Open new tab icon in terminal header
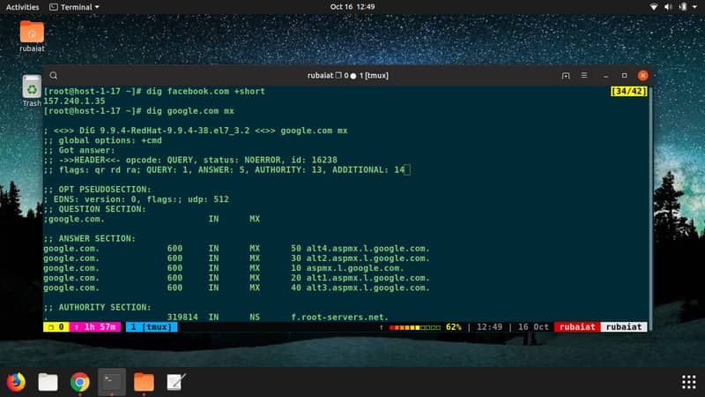Viewport: 705px width, 397px height. (x=565, y=76)
